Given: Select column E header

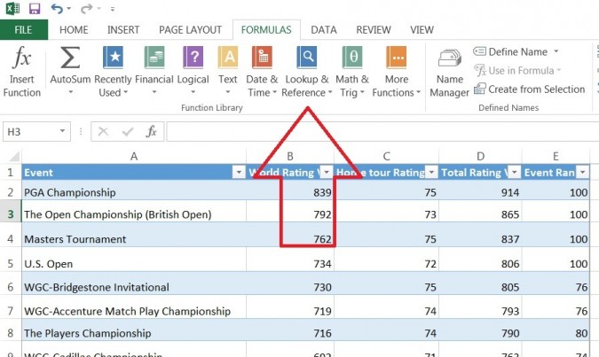Looking at the screenshot, I should [556, 157].
